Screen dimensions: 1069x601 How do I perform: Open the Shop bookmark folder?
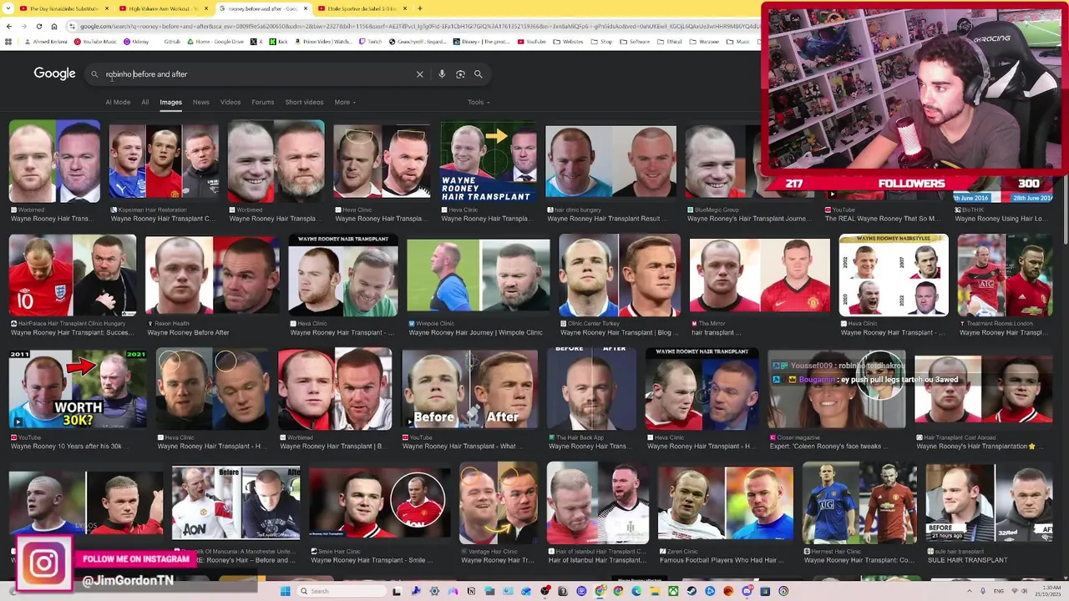(601, 41)
